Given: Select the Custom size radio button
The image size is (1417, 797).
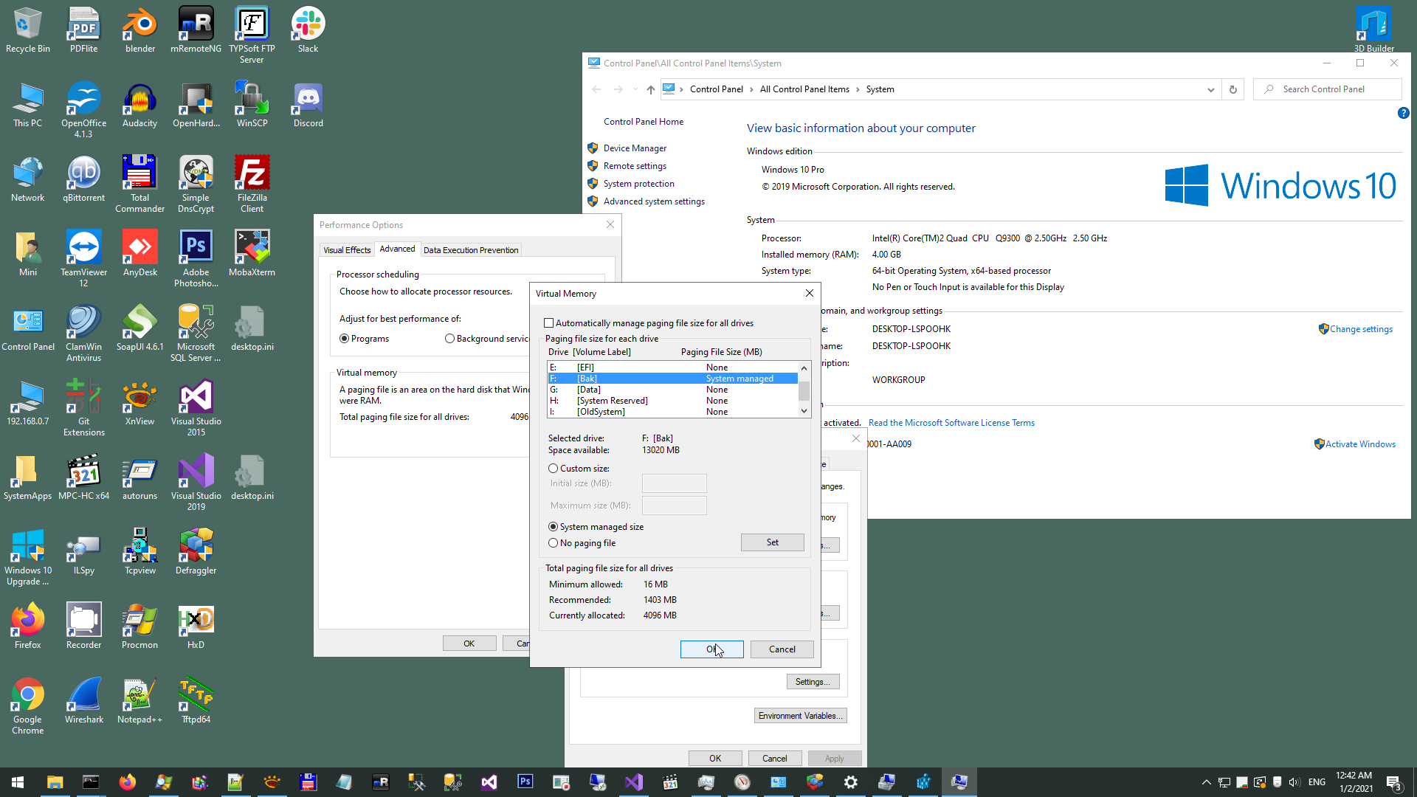Looking at the screenshot, I should point(554,469).
